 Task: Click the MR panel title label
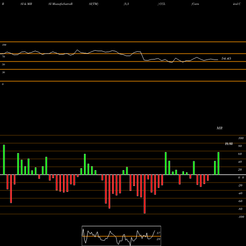pyautogui.click(x=219, y=128)
